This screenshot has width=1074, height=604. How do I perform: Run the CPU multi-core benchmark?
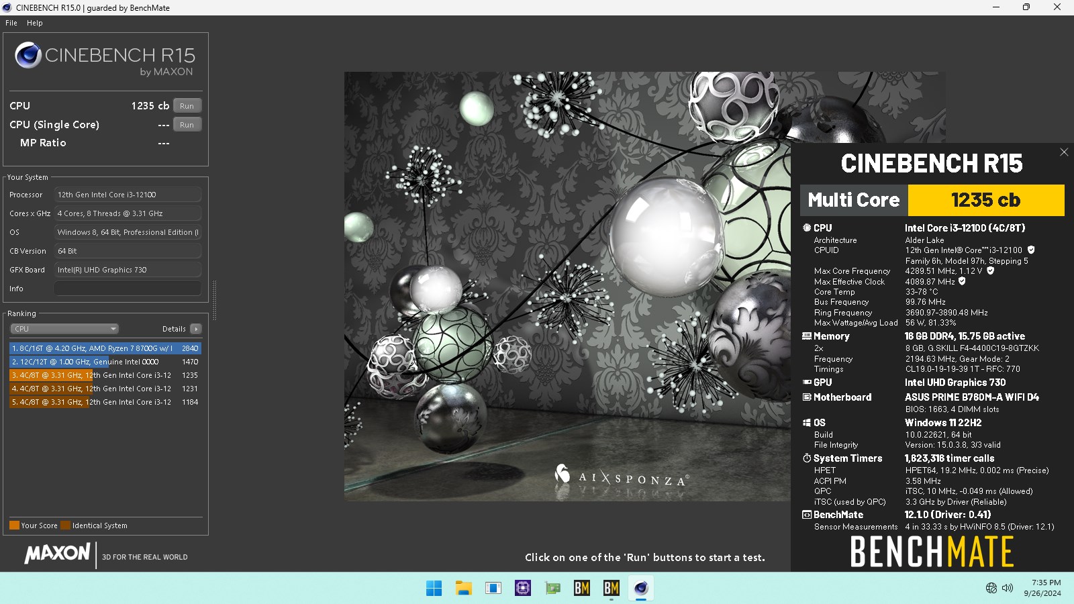(187, 106)
